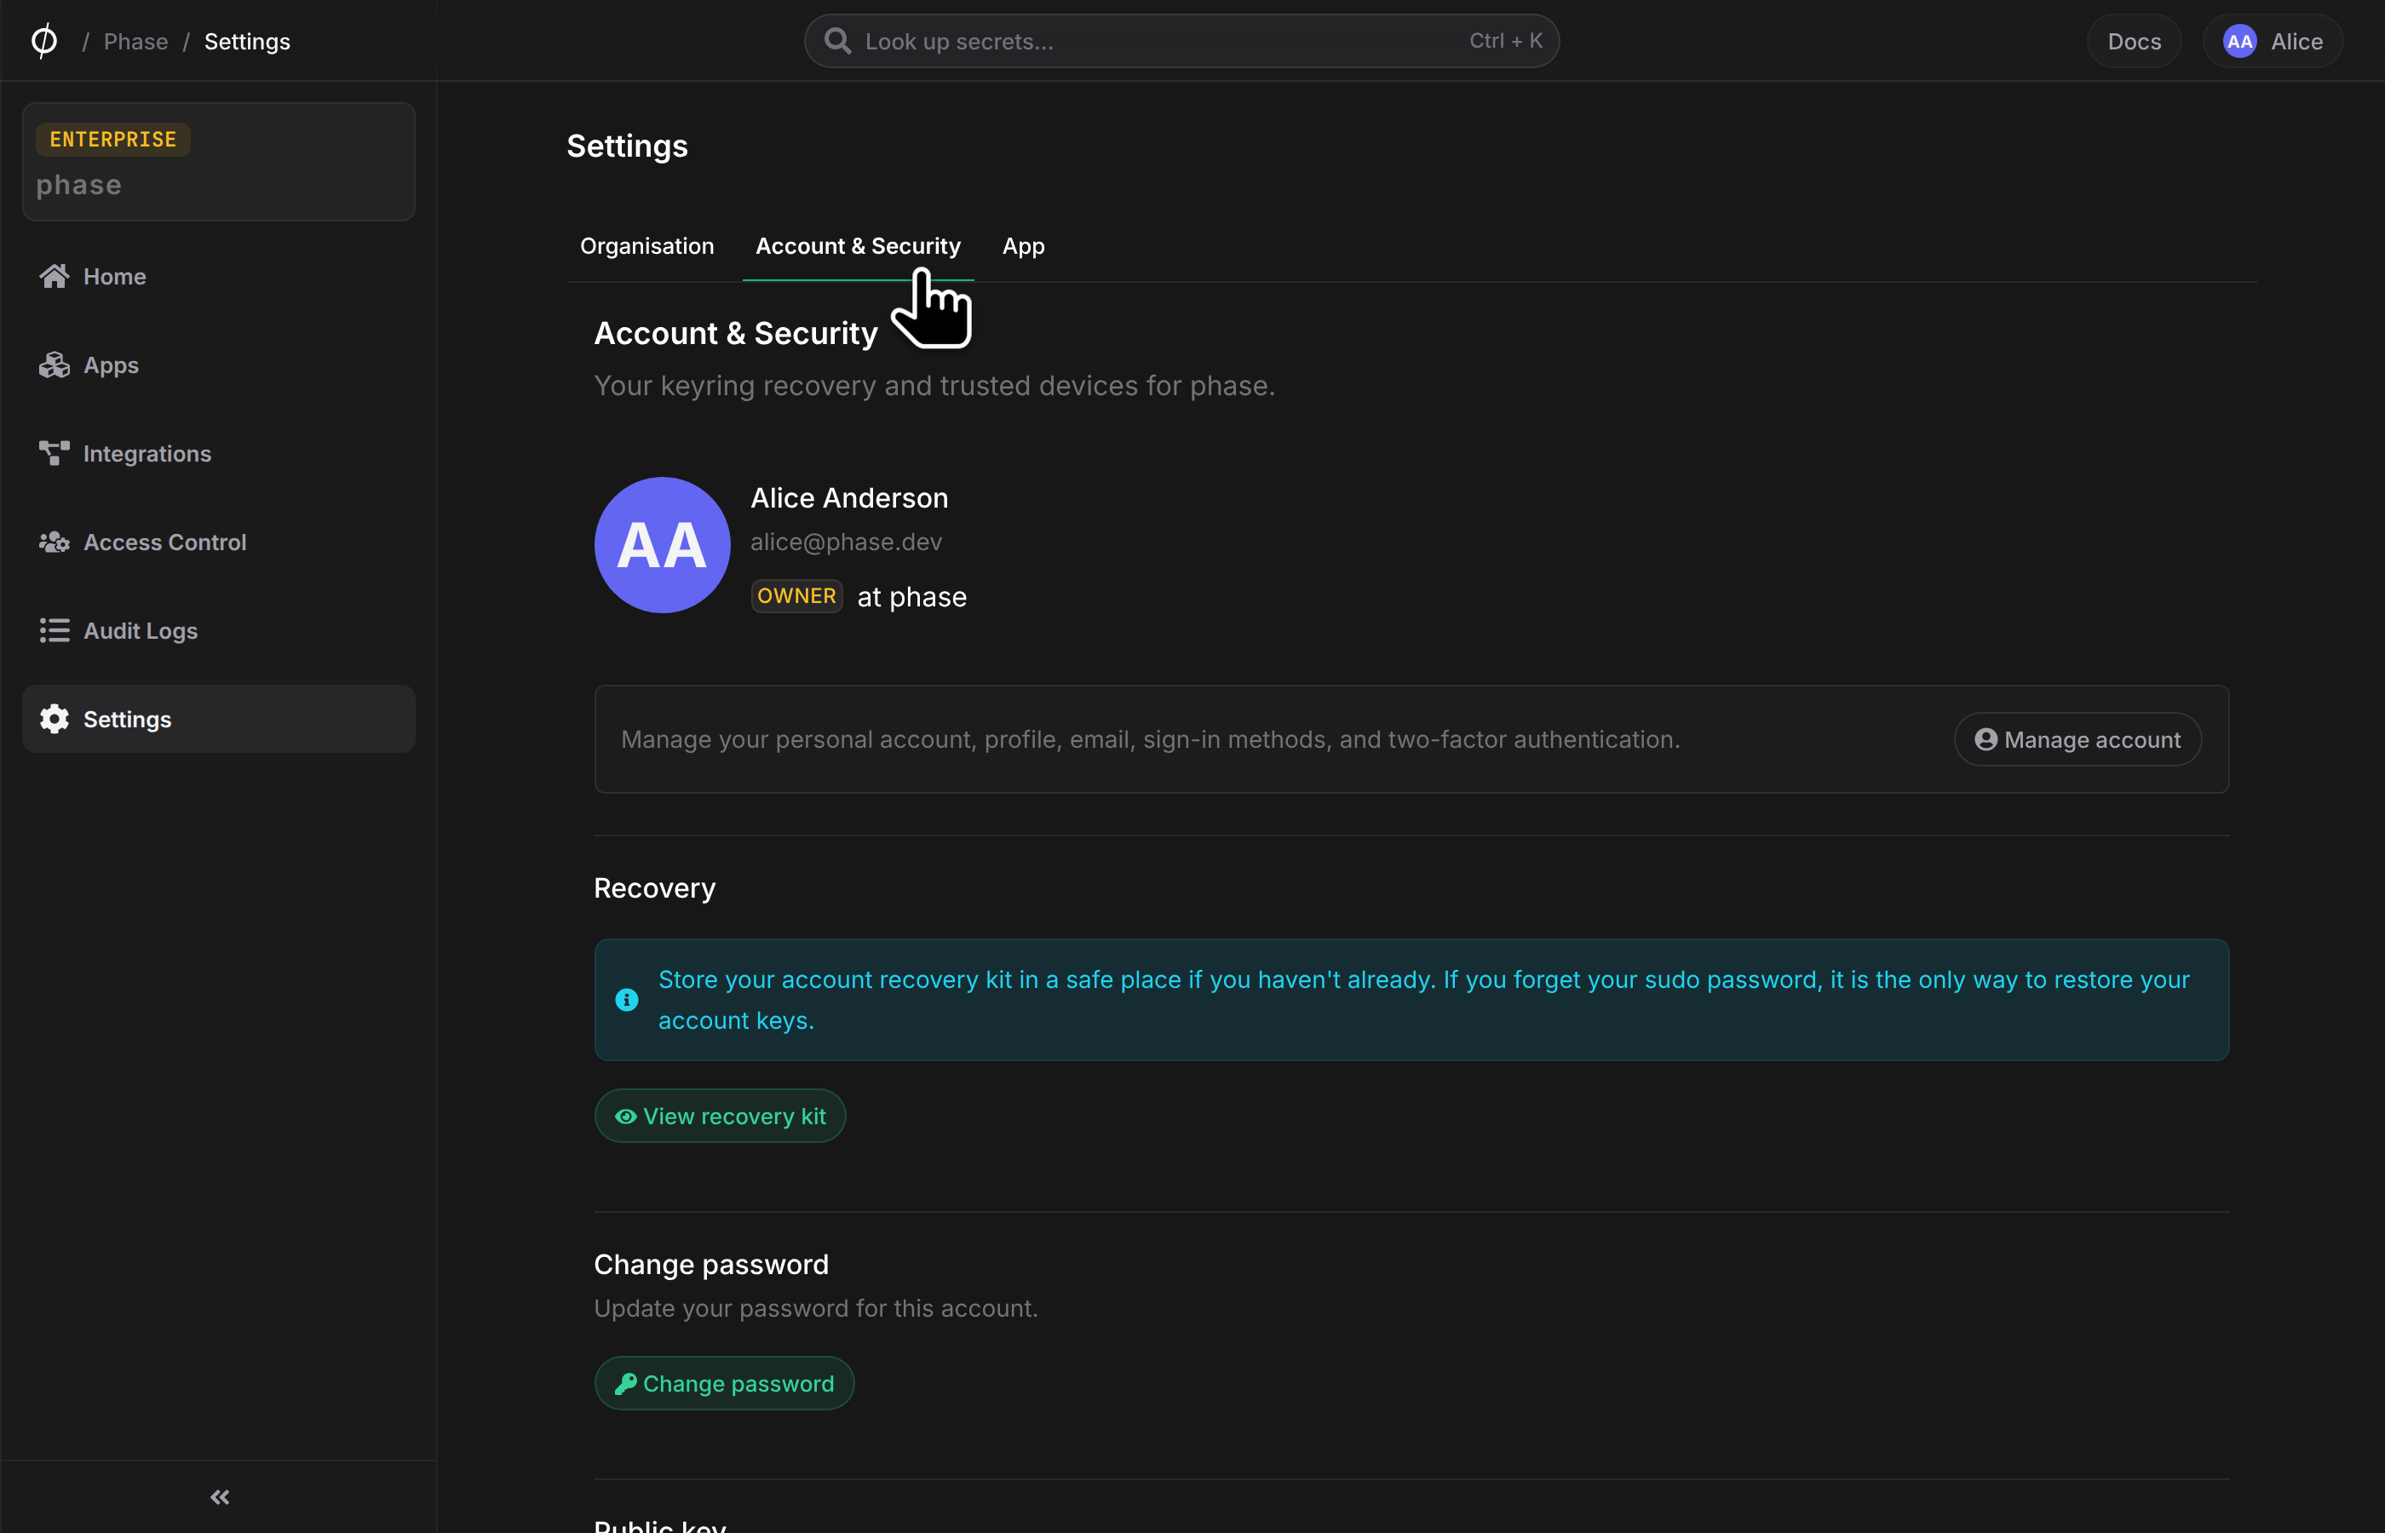The height and width of the screenshot is (1533, 2385).
Task: Switch to the App tab
Action: (1023, 246)
